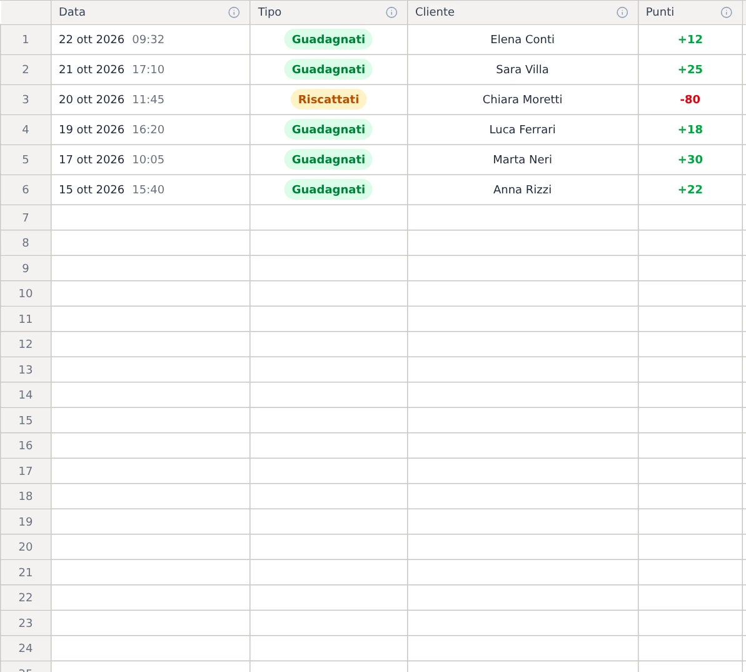Select the +12 points value
Screen dimensions: 746x672
tap(690, 39)
